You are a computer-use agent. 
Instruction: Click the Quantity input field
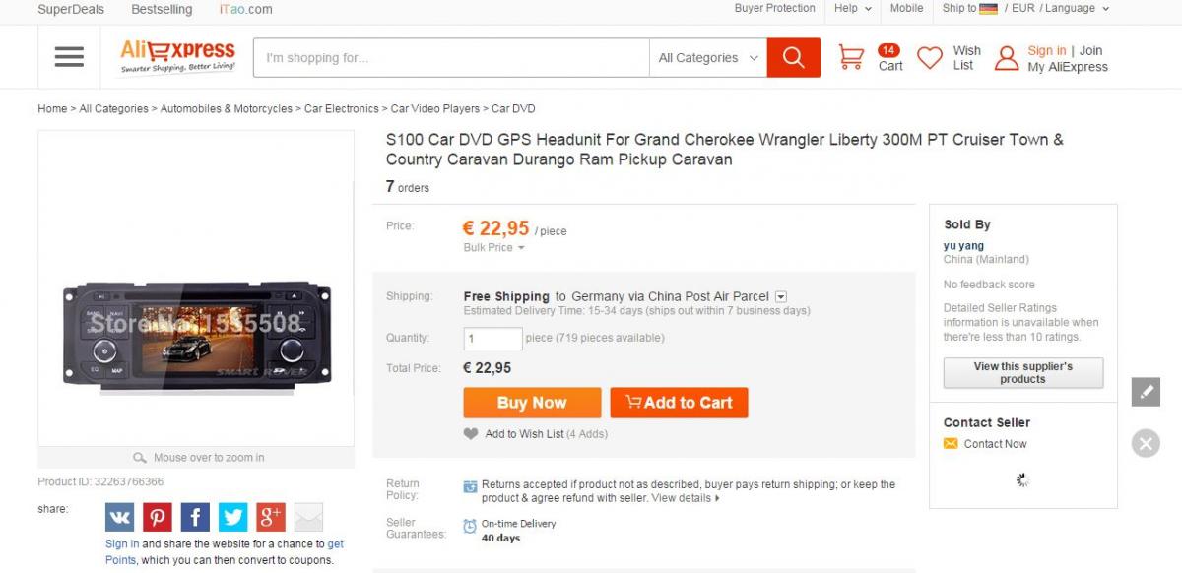pyautogui.click(x=493, y=339)
